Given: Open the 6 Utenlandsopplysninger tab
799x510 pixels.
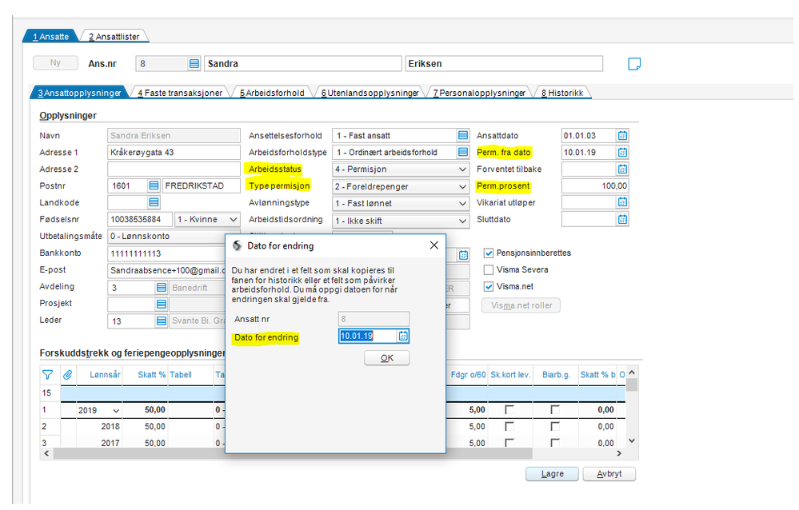Looking at the screenshot, I should (370, 93).
